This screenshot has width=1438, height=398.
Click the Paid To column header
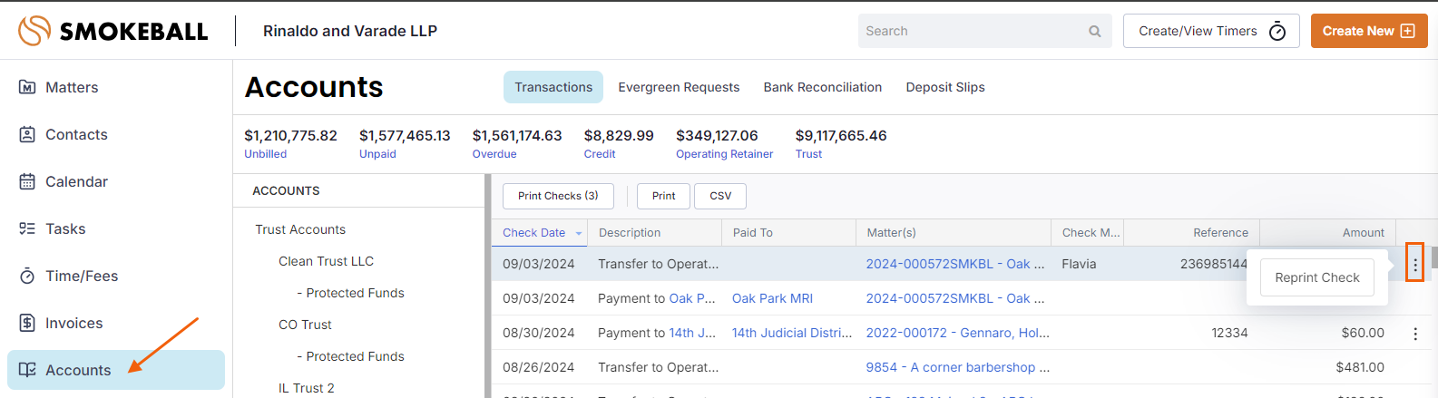[x=788, y=233]
